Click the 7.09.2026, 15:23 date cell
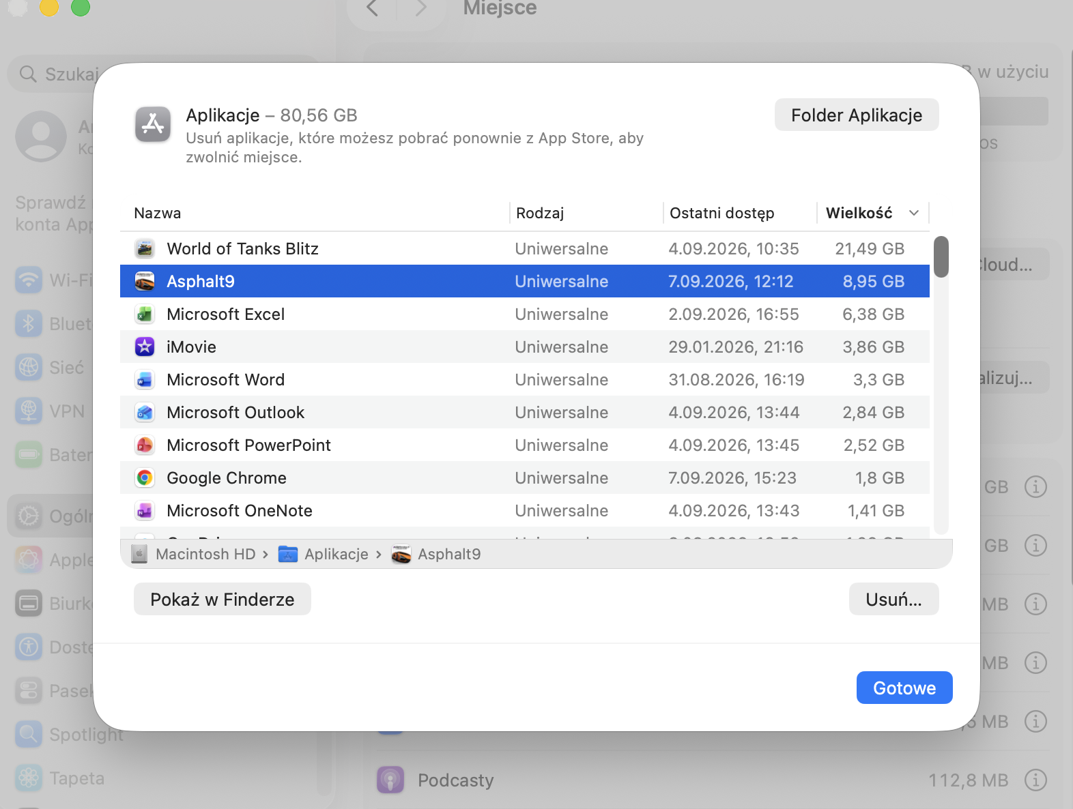This screenshot has height=809, width=1073. (x=732, y=478)
